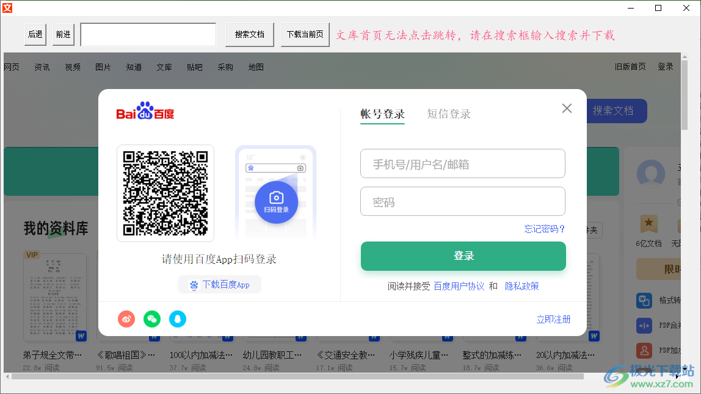Maximize the application window
The height and width of the screenshot is (394, 701).
[658, 8]
